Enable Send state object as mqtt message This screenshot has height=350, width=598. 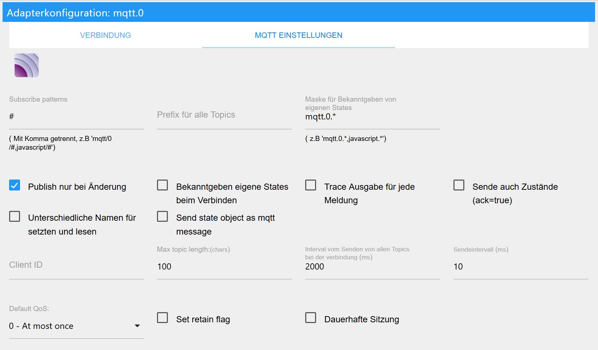tap(162, 217)
